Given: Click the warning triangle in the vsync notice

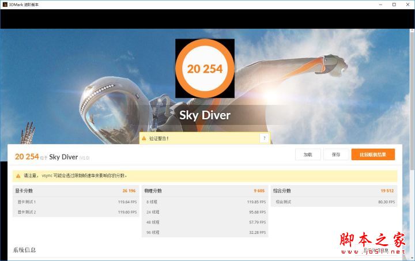Looking at the screenshot, I should tap(18, 176).
